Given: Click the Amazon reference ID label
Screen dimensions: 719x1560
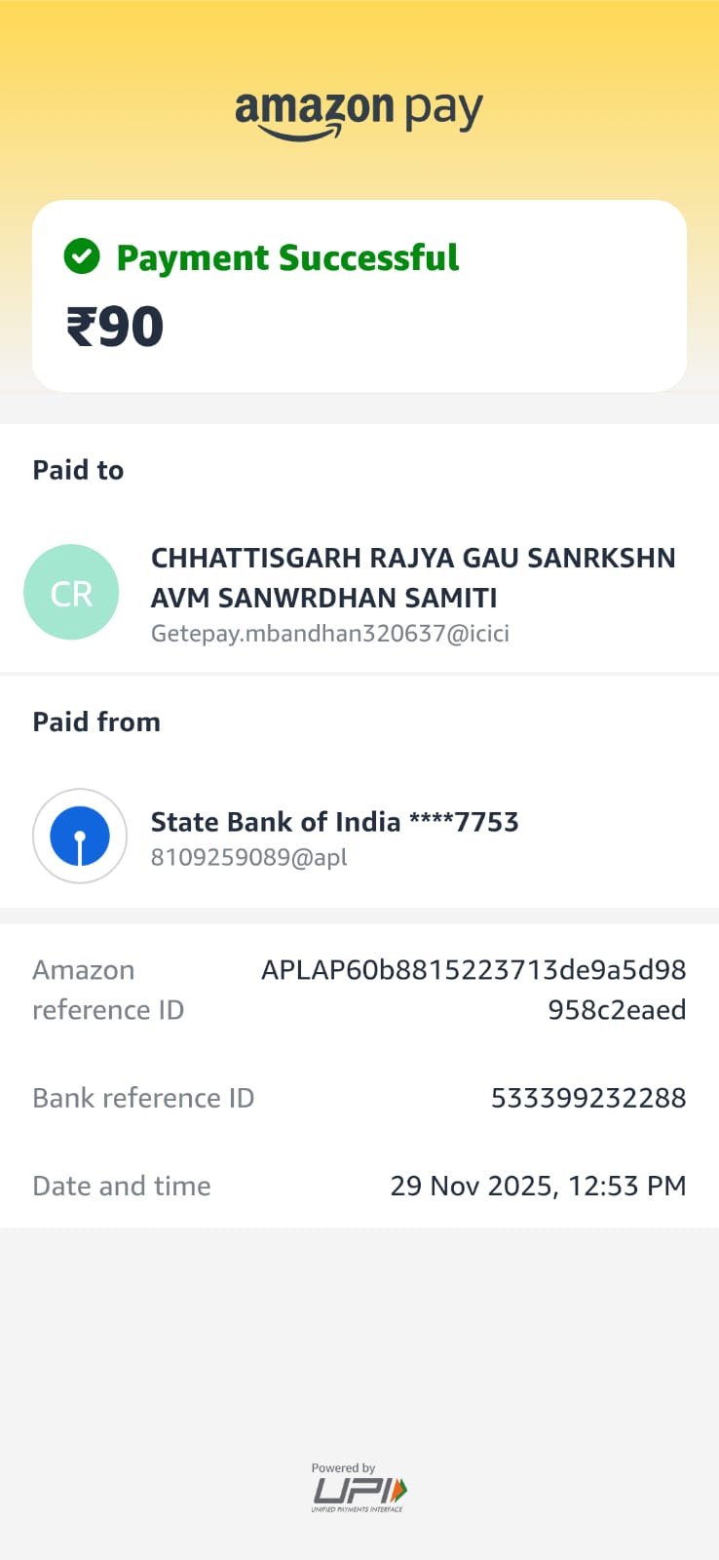Looking at the screenshot, I should pos(108,990).
